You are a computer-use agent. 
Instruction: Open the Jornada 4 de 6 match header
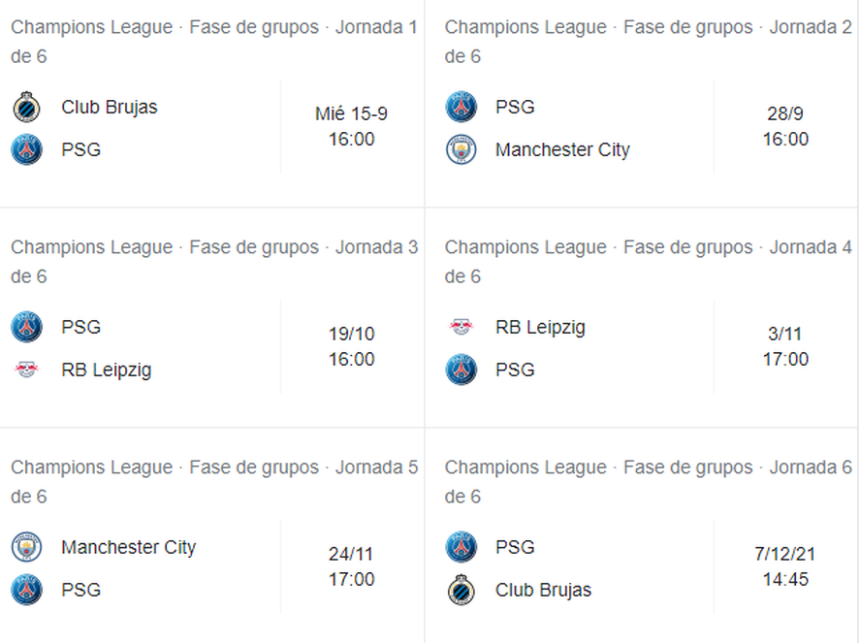coord(648,261)
